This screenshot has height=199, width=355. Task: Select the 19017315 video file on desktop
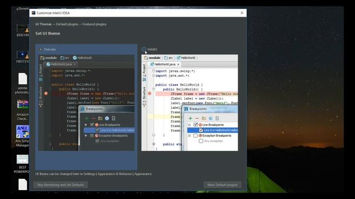coord(22,57)
